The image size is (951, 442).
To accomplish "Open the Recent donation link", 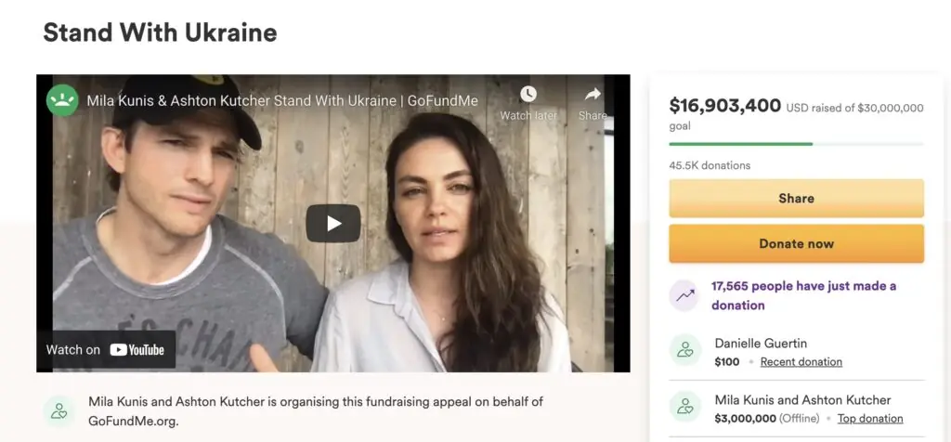I will pos(801,362).
